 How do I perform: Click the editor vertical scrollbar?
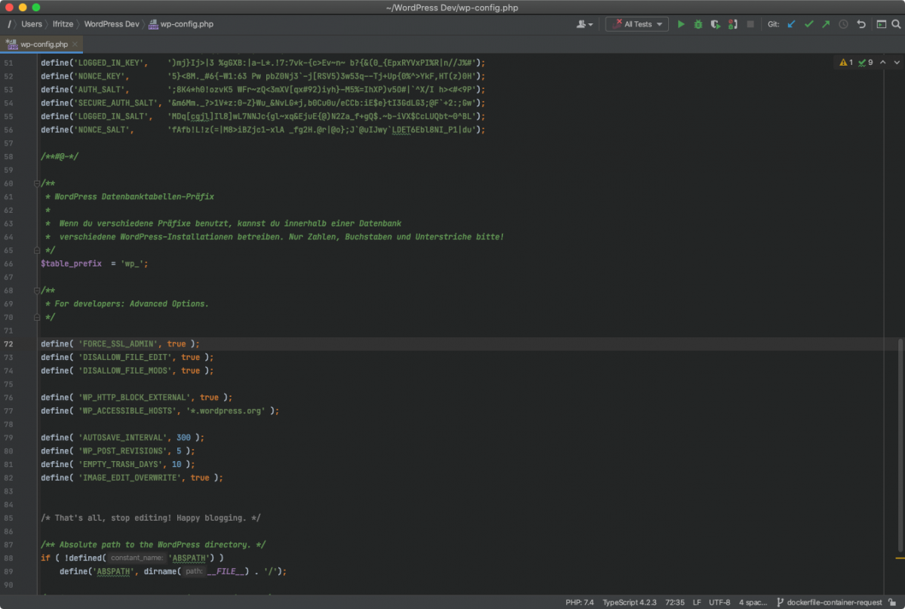click(x=900, y=445)
